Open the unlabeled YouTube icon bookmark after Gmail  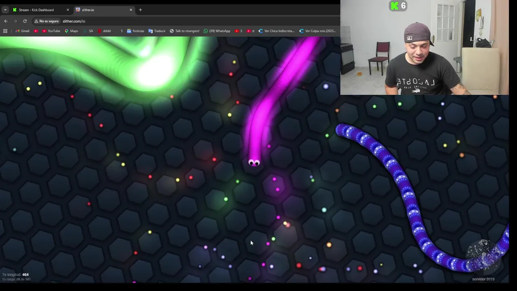tap(36, 31)
